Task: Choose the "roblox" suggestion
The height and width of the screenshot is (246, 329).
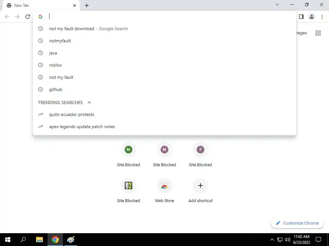Action: click(164, 65)
